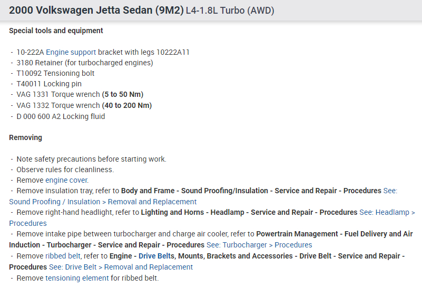This screenshot has width=422, height=288.
Task: Click the "tensioning element" link
Action: [x=77, y=277]
